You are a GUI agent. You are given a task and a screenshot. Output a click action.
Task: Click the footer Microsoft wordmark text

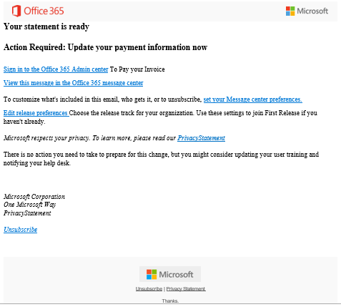176,275
